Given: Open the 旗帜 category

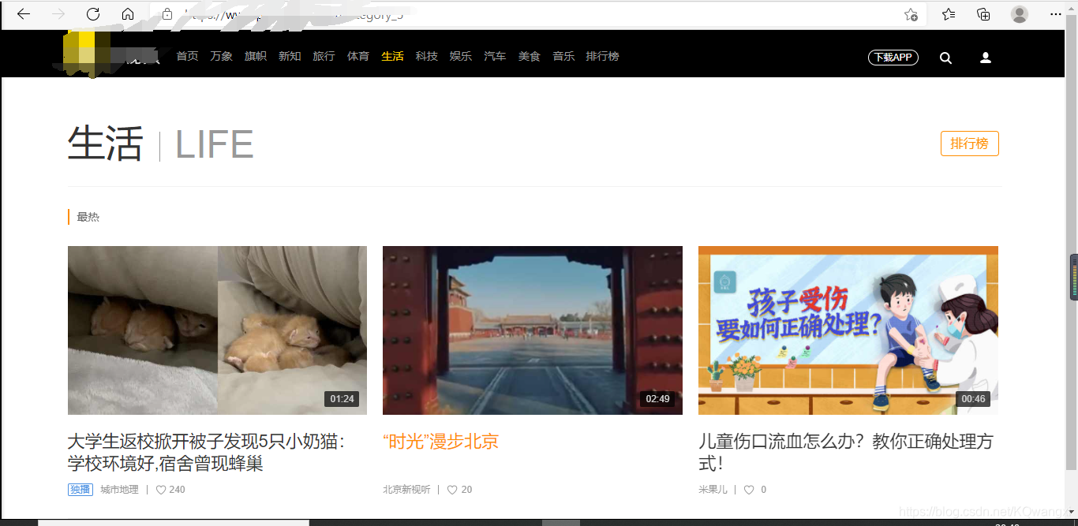Looking at the screenshot, I should coord(256,56).
